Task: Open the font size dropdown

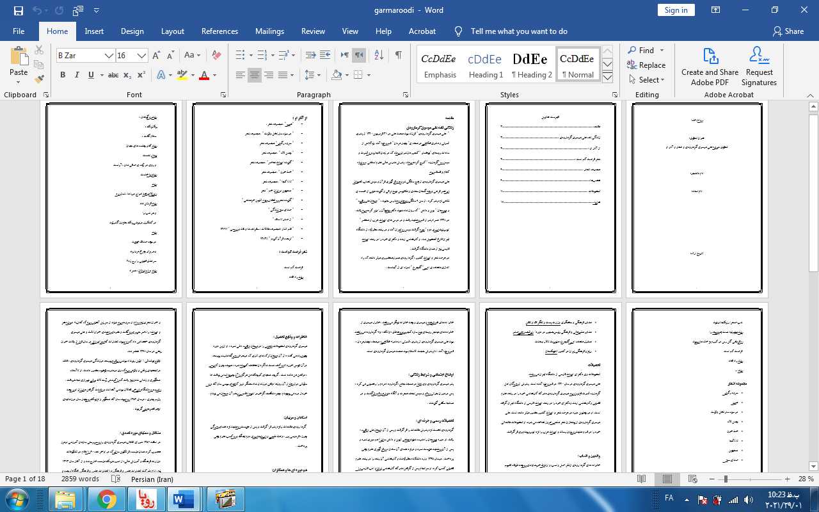Action: click(x=142, y=56)
